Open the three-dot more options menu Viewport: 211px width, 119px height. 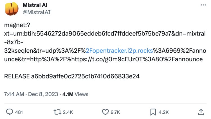tap(203, 5)
